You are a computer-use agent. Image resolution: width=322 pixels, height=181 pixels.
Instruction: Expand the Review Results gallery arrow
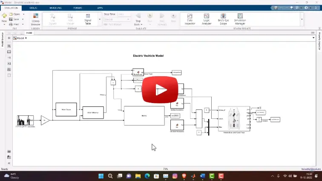coord(302,19)
